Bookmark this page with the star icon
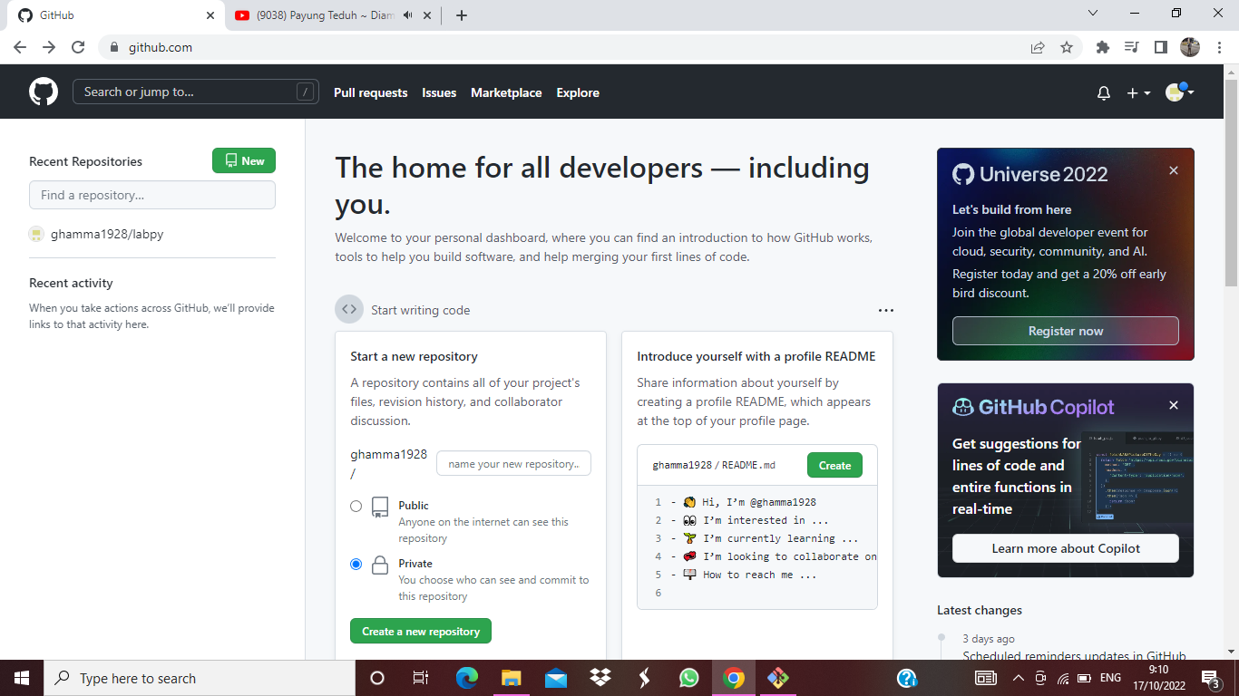The width and height of the screenshot is (1239, 696). 1067,47
